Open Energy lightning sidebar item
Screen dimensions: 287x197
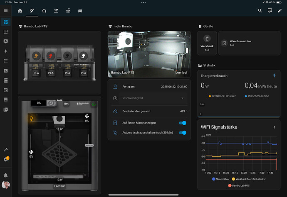coord(6,51)
